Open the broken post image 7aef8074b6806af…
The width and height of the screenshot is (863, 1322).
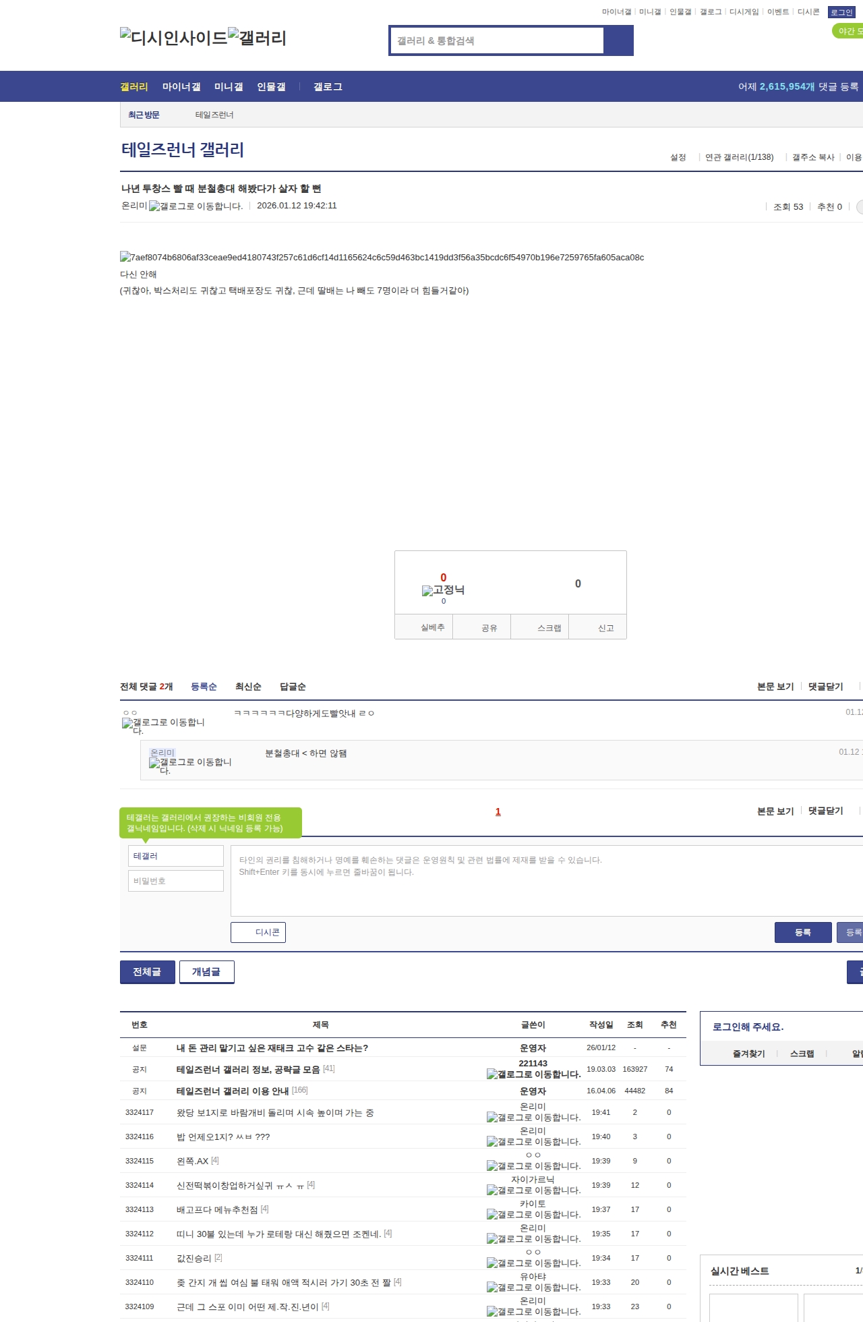382,257
